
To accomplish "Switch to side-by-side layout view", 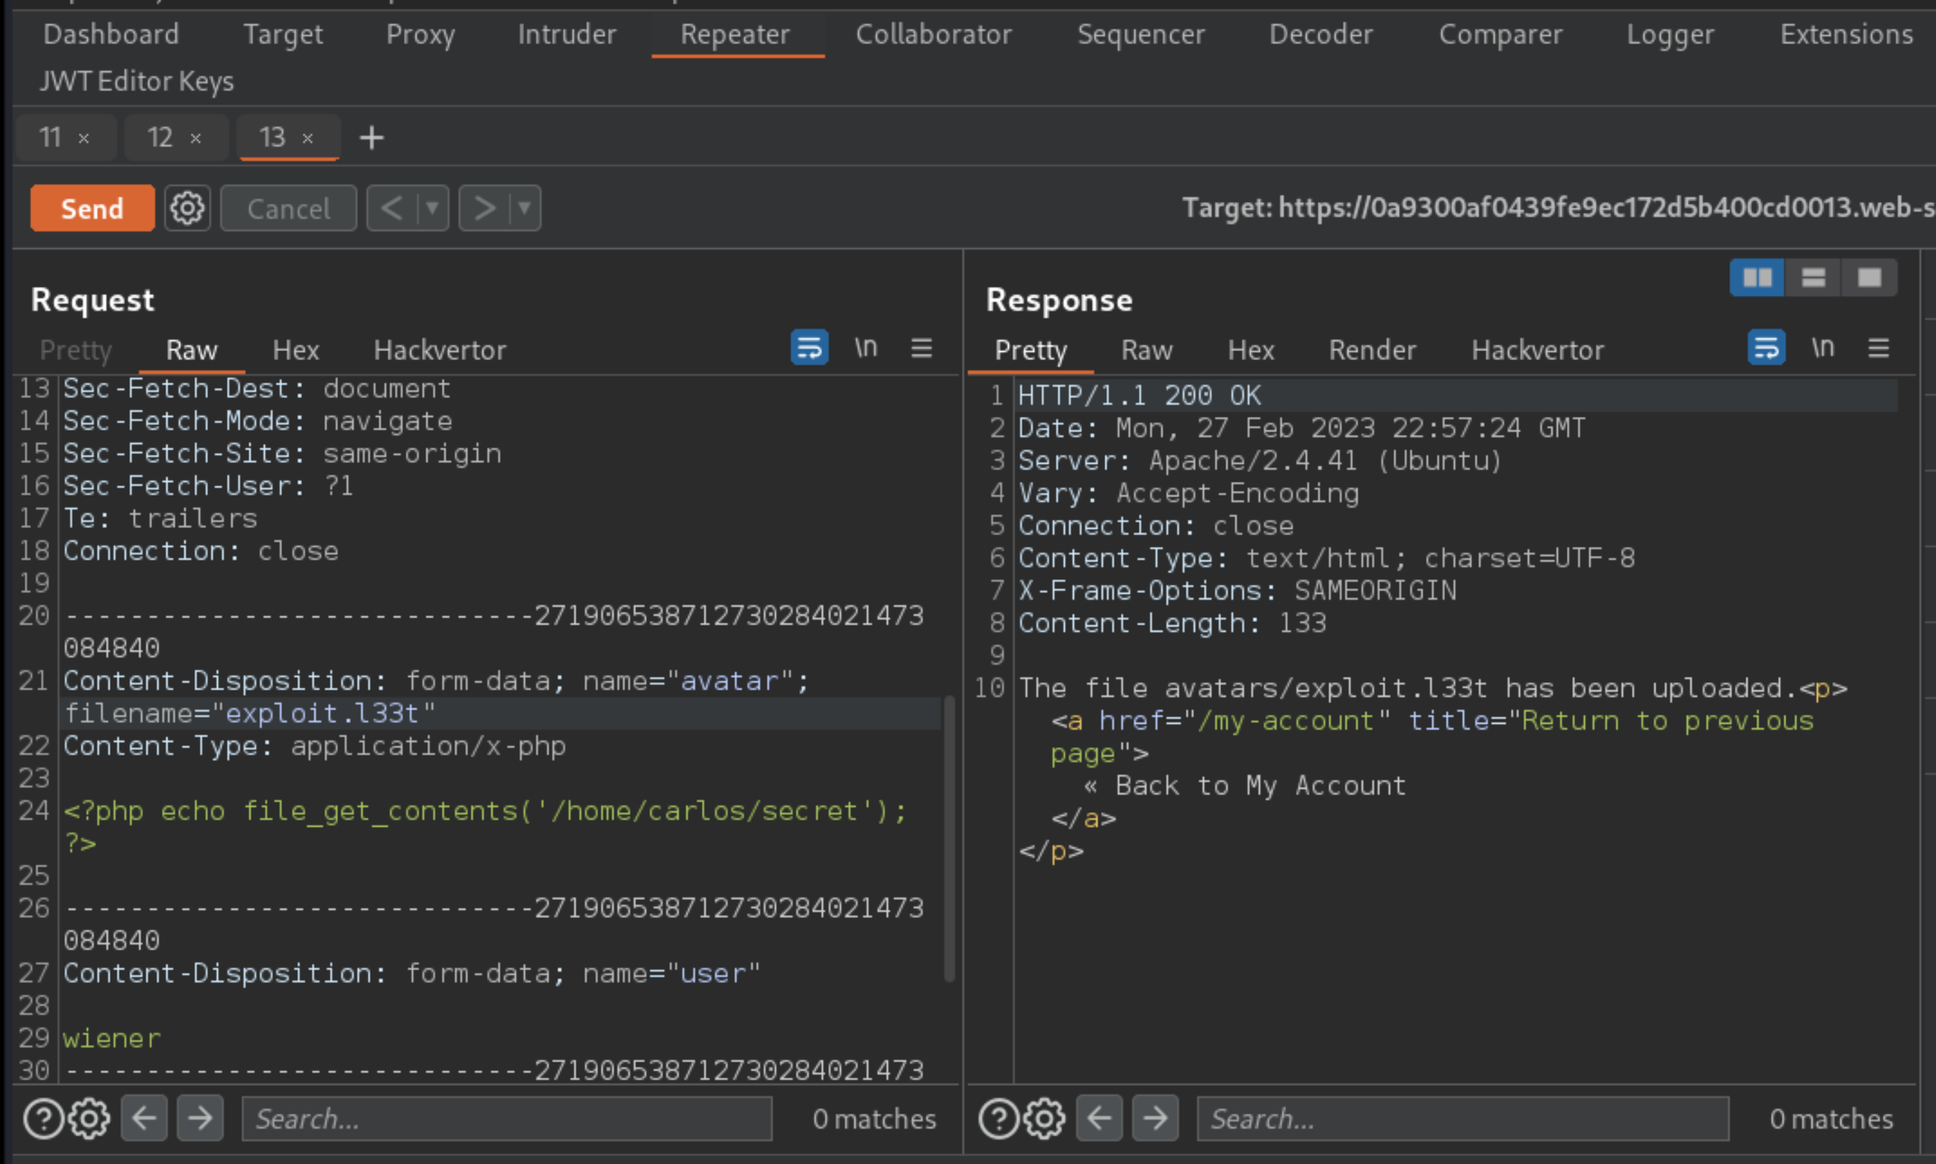I will tap(1756, 278).
